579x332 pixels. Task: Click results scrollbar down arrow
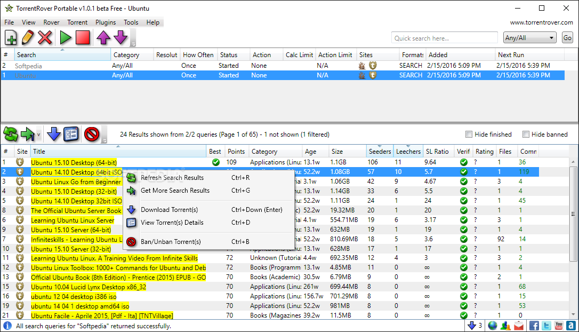[573, 315]
